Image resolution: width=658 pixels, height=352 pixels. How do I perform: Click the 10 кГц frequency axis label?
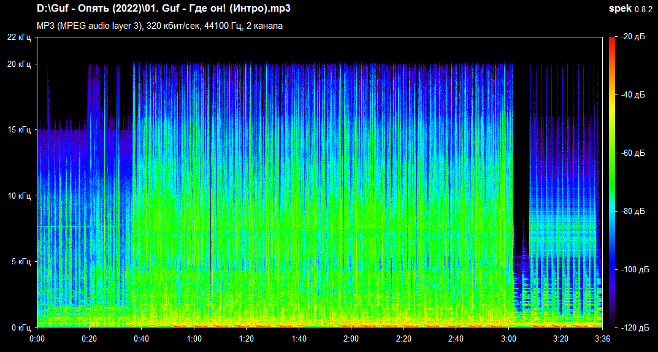[x=19, y=196]
